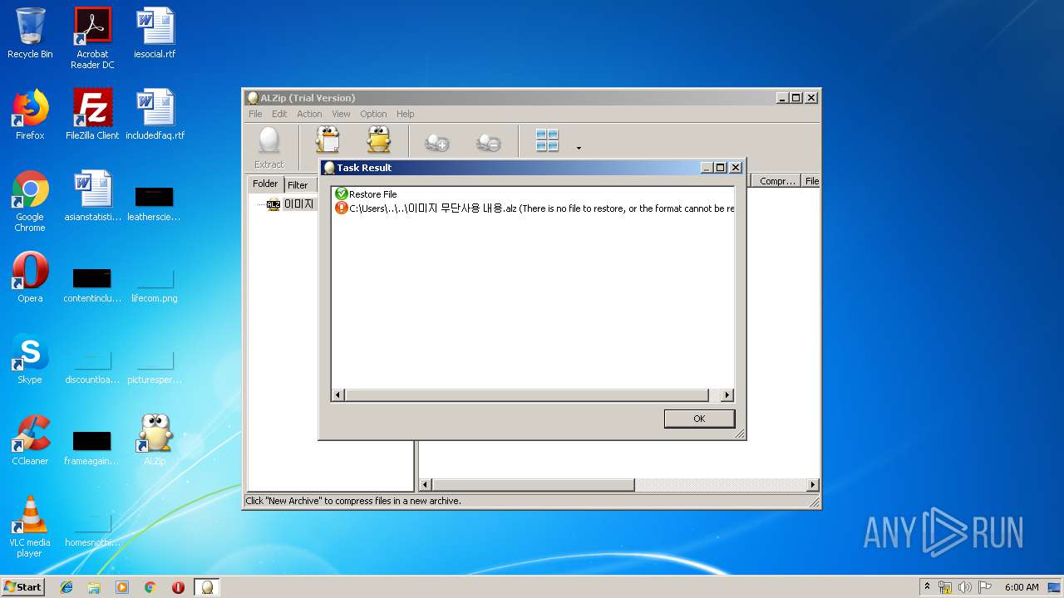The width and height of the screenshot is (1064, 598).
Task: Select the Google Chrome desktop icon
Action: [30, 201]
